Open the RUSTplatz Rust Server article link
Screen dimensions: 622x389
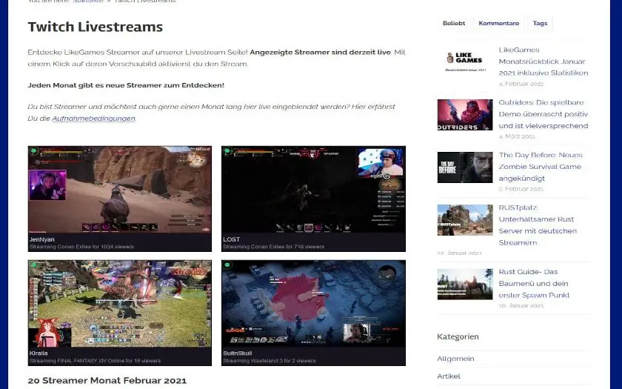point(538,225)
